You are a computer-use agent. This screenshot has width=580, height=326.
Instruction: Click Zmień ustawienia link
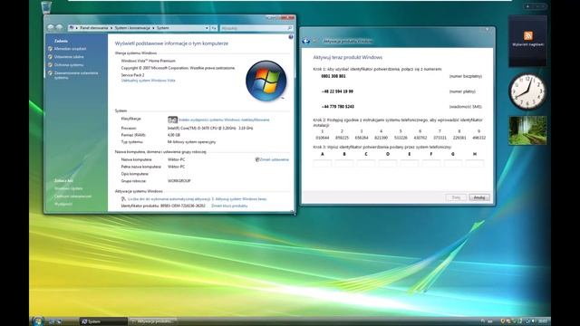274,159
